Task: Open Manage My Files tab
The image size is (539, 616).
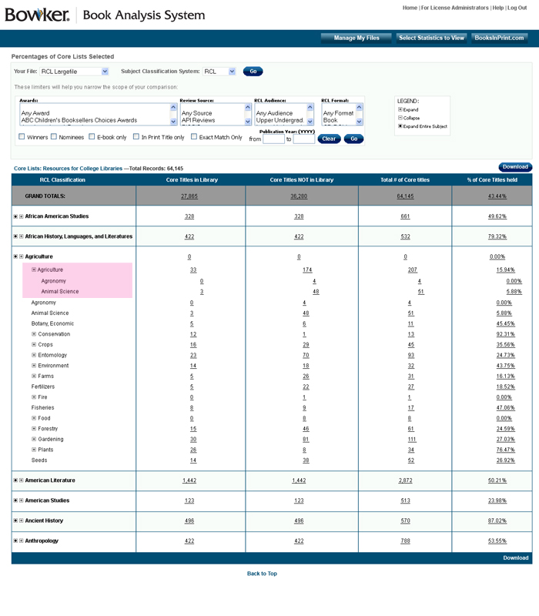Action: point(357,38)
